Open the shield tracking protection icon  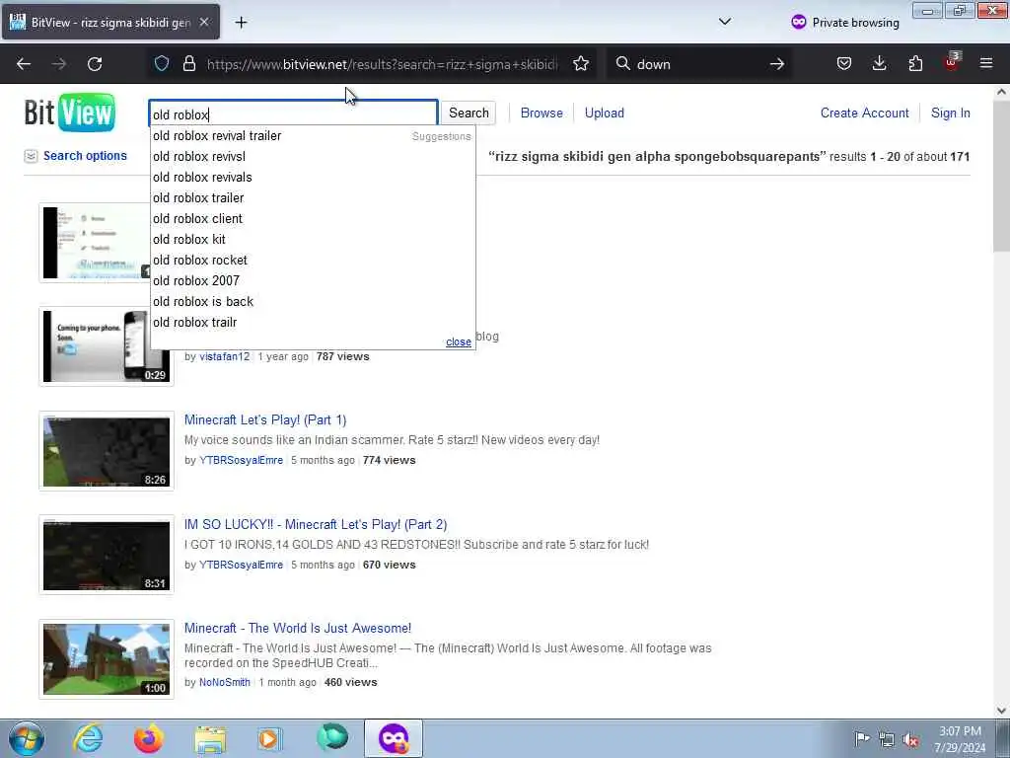tap(162, 63)
